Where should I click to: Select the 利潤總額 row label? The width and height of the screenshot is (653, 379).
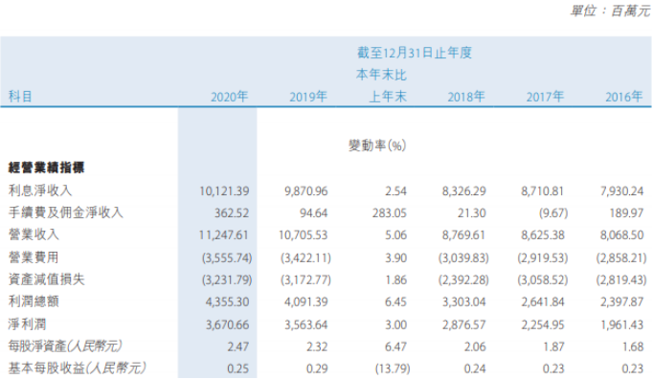click(x=34, y=301)
